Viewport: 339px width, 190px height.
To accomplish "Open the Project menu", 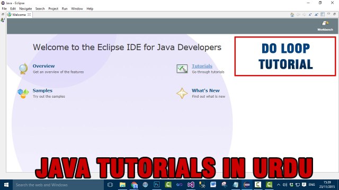I will pyautogui.click(x=53, y=8).
